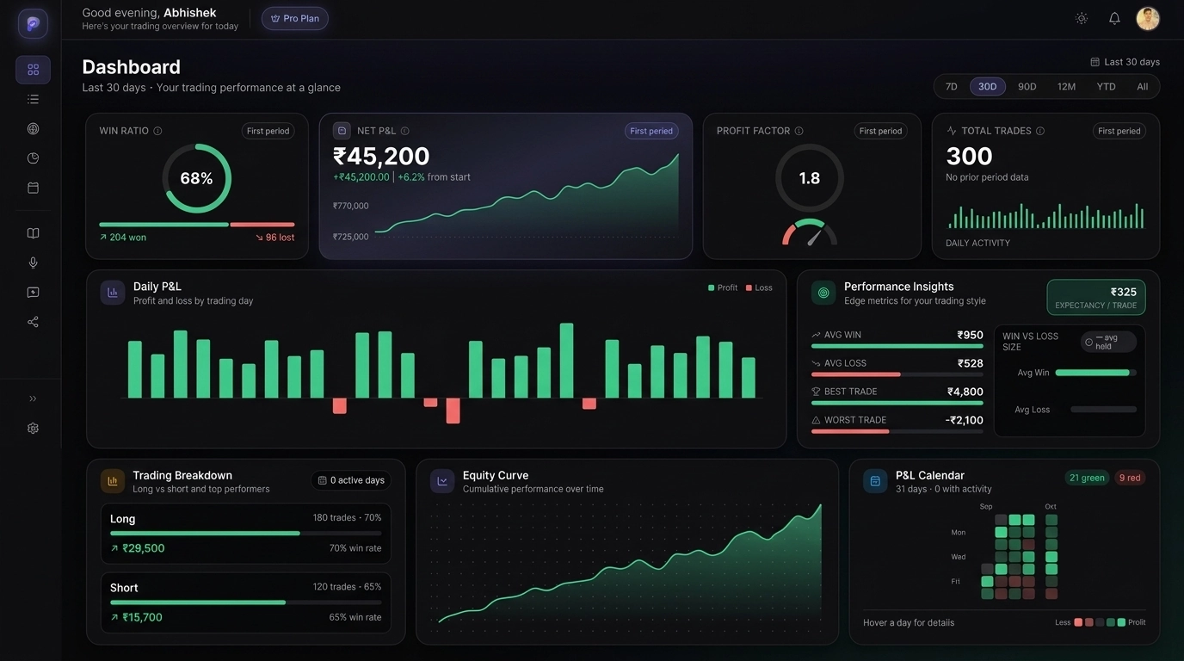The width and height of the screenshot is (1184, 661).
Task: Open the pie chart analytics icon in sidebar
Action: click(x=33, y=158)
